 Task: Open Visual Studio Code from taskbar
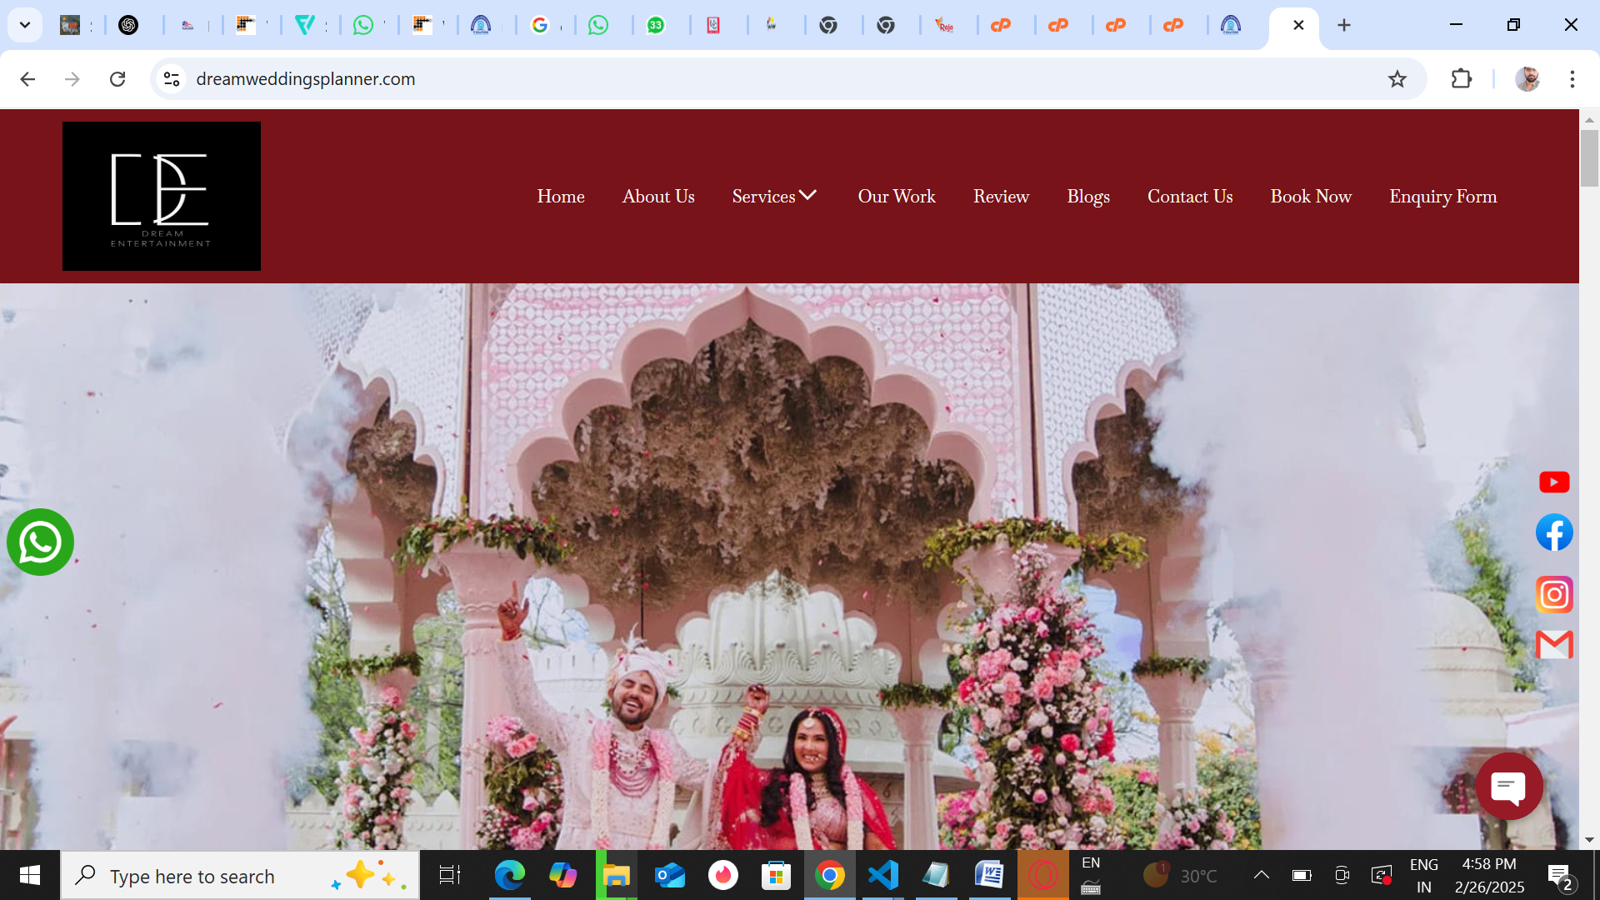tap(883, 875)
